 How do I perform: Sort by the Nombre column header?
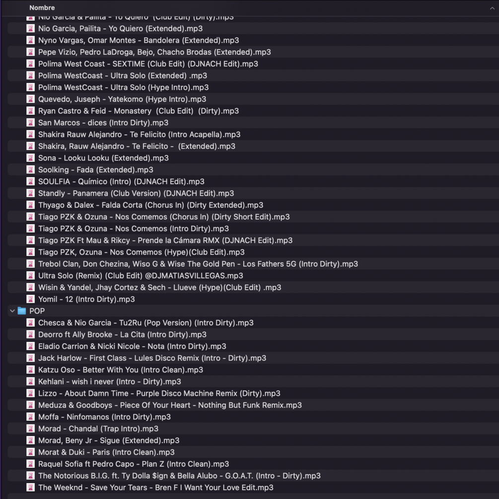click(42, 7)
